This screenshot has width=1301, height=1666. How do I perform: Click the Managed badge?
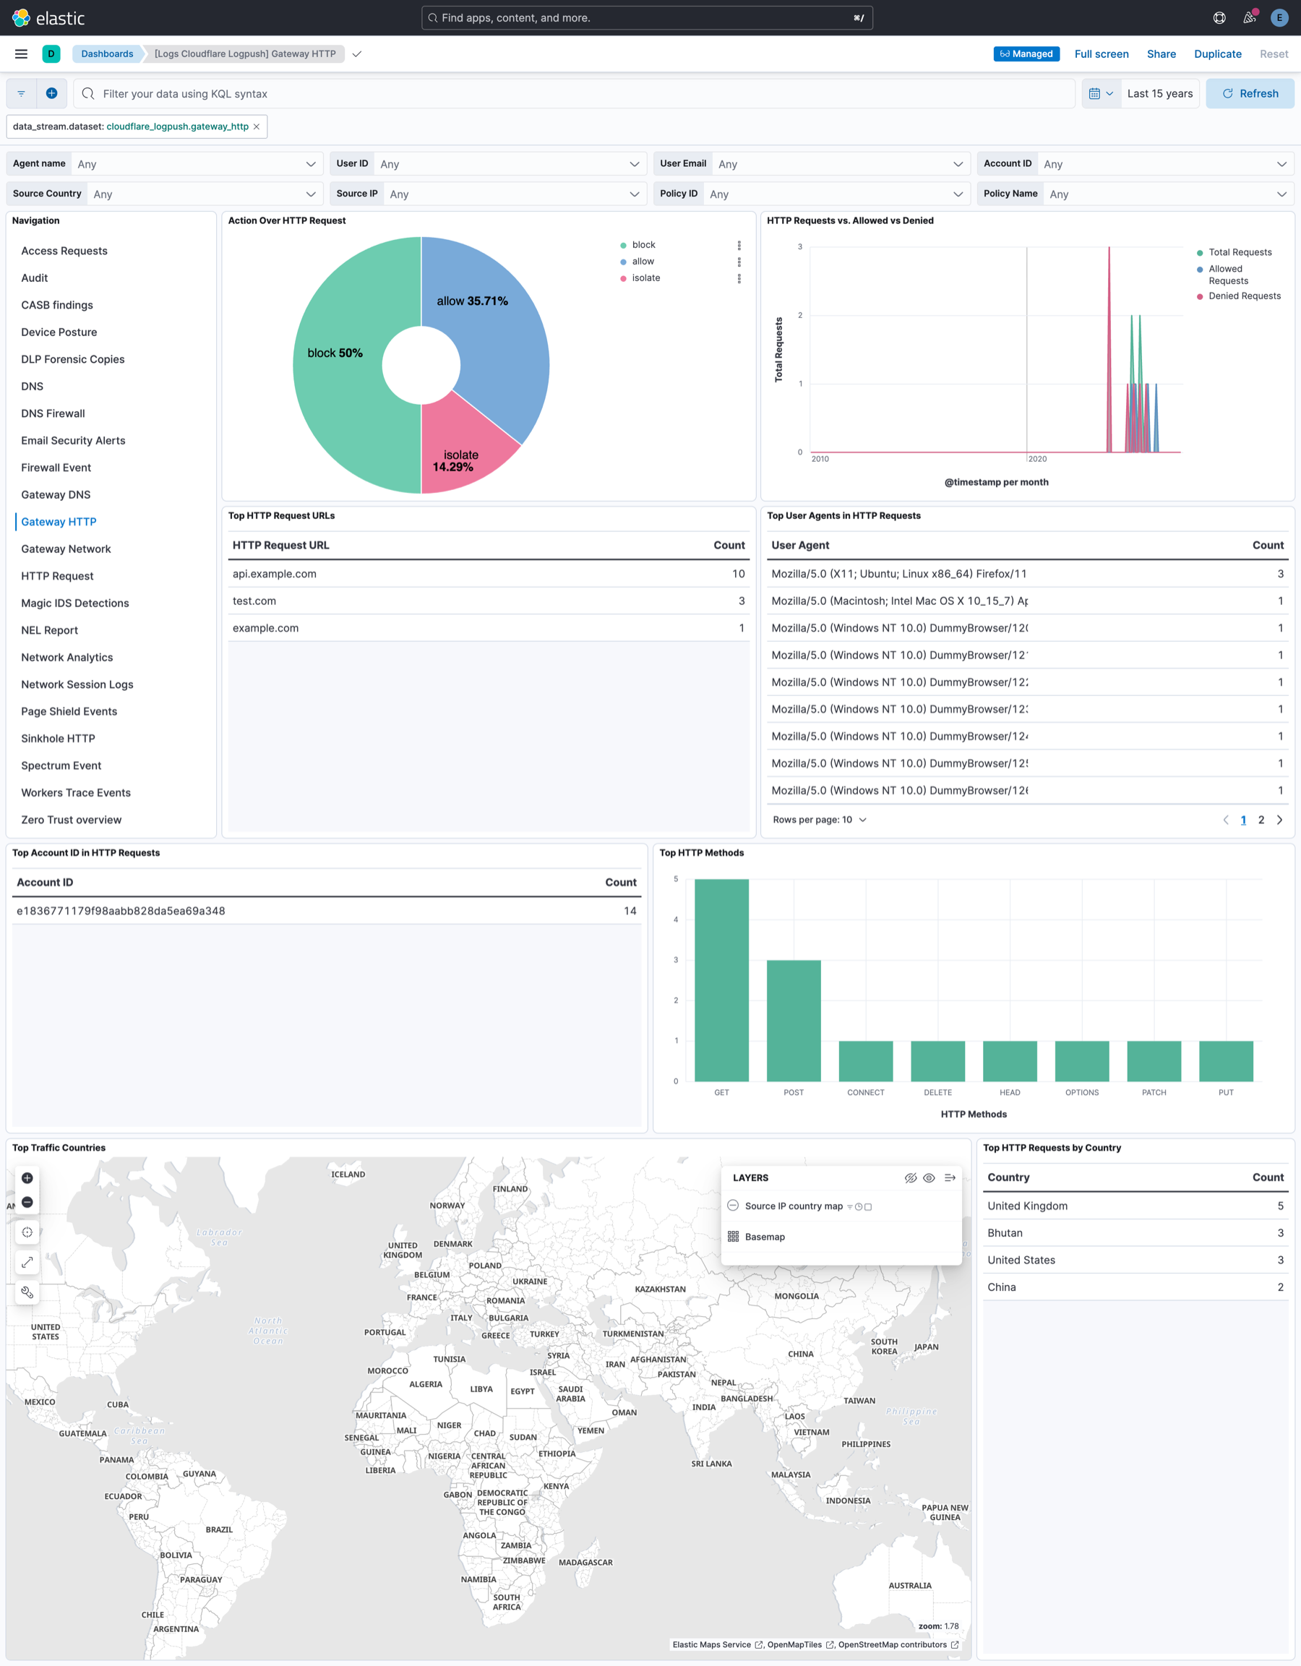pos(1026,53)
